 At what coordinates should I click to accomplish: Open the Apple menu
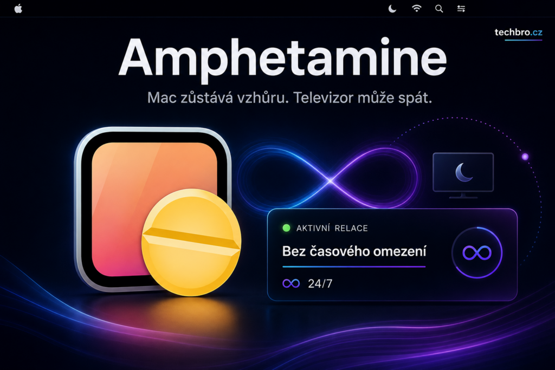click(x=18, y=9)
